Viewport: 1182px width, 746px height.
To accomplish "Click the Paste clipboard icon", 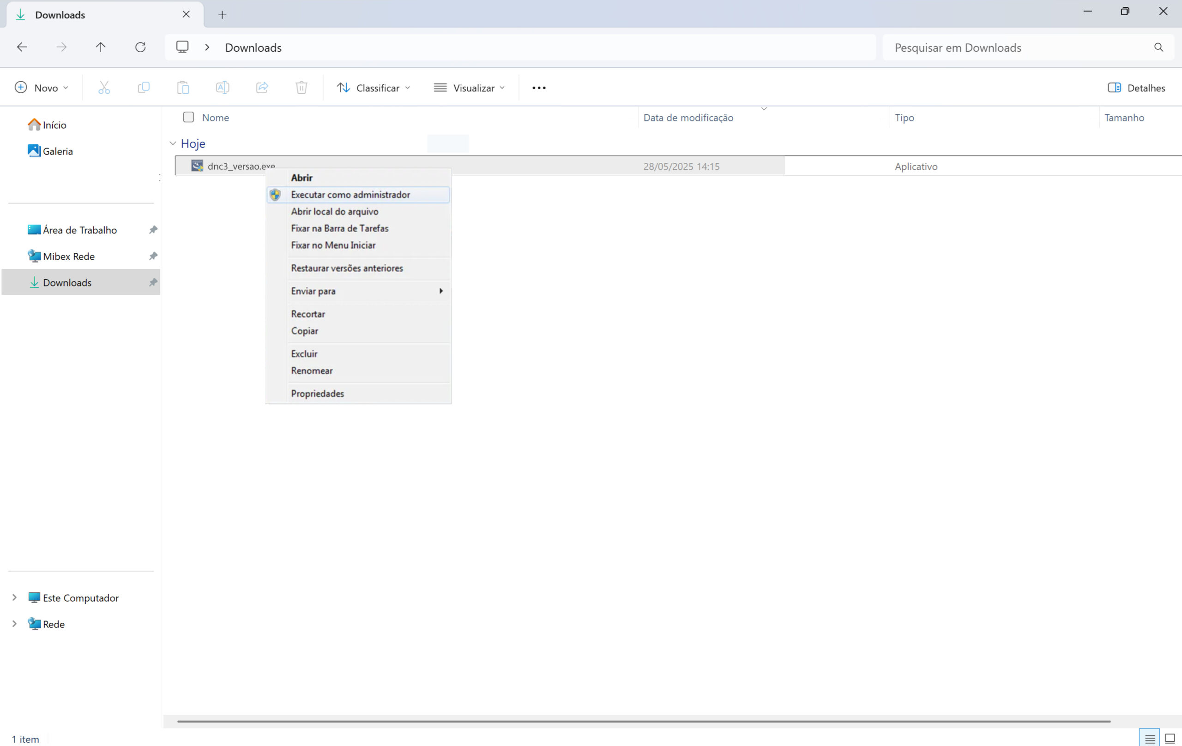I will click(x=183, y=88).
